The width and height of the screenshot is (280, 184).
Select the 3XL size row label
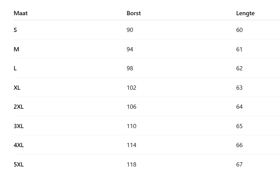pyautogui.click(x=19, y=126)
